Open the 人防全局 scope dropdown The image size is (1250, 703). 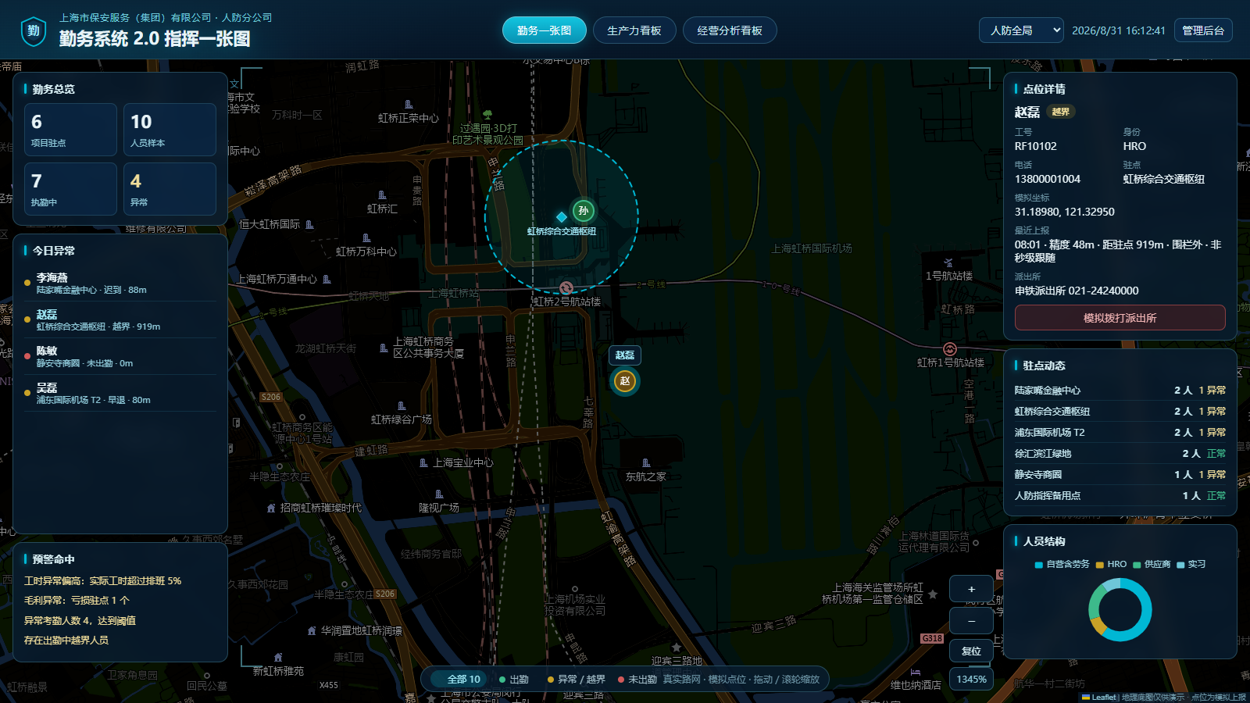(1021, 30)
